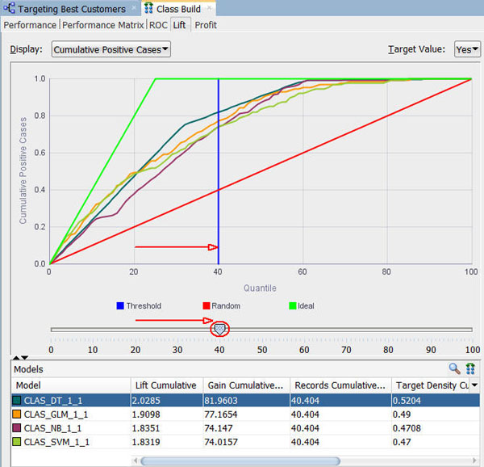484x467 pixels.
Task: Close the Class Build tab
Action: (x=209, y=8)
